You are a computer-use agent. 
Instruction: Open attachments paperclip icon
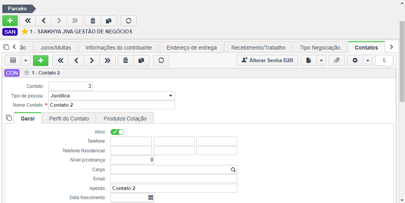337,60
